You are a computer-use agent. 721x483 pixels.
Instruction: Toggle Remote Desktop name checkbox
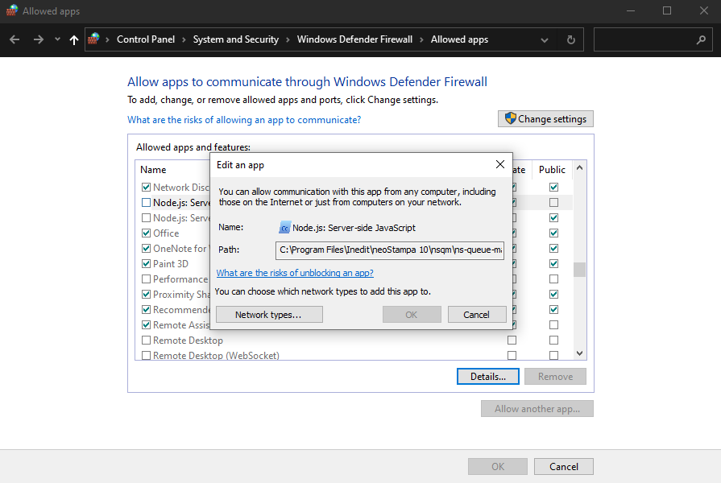click(147, 341)
